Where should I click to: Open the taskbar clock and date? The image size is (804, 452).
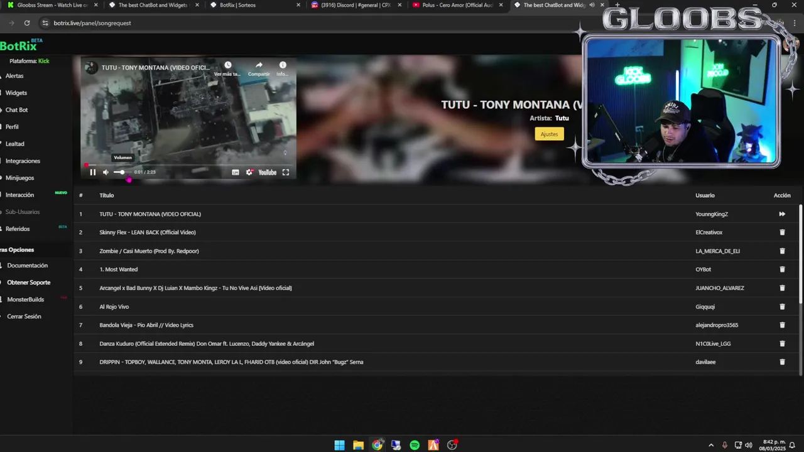772,445
